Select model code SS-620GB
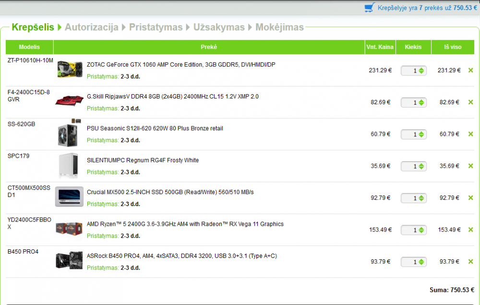480x305 pixels. coord(22,124)
